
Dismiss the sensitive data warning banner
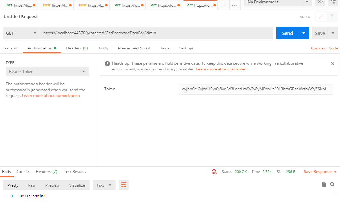pos(332,63)
